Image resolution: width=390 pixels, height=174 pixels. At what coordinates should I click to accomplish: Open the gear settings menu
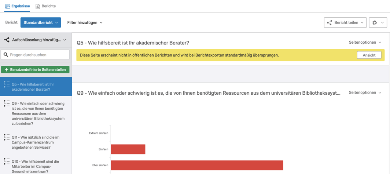[378, 22]
